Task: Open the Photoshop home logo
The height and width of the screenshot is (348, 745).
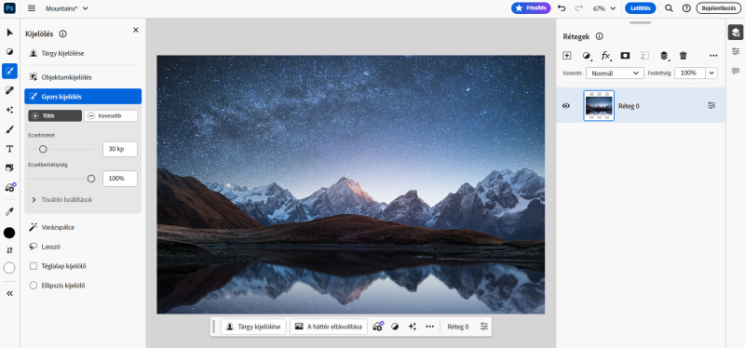Action: 9,8
